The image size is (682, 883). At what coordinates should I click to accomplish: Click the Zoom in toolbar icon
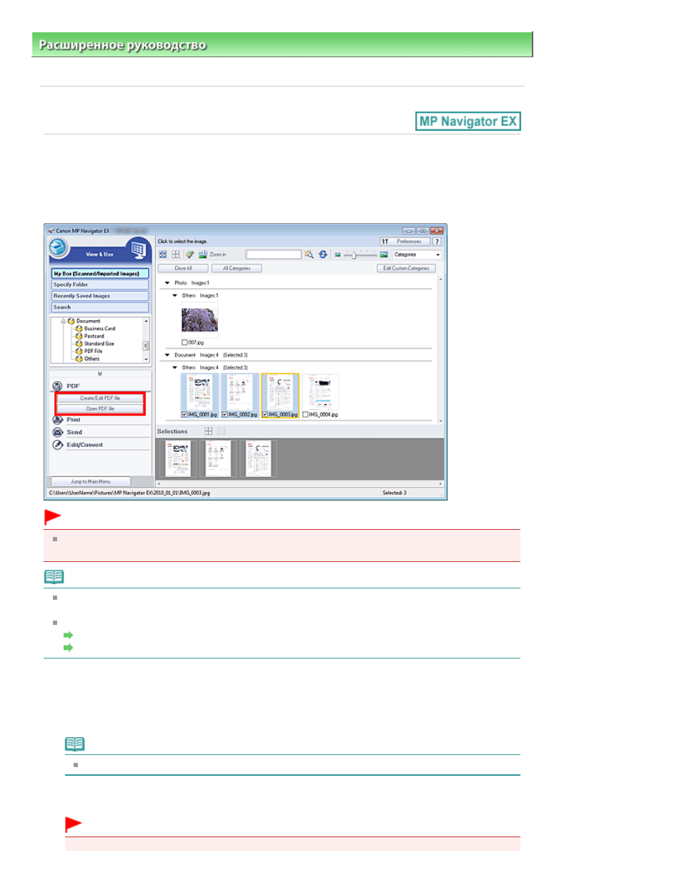(x=203, y=255)
